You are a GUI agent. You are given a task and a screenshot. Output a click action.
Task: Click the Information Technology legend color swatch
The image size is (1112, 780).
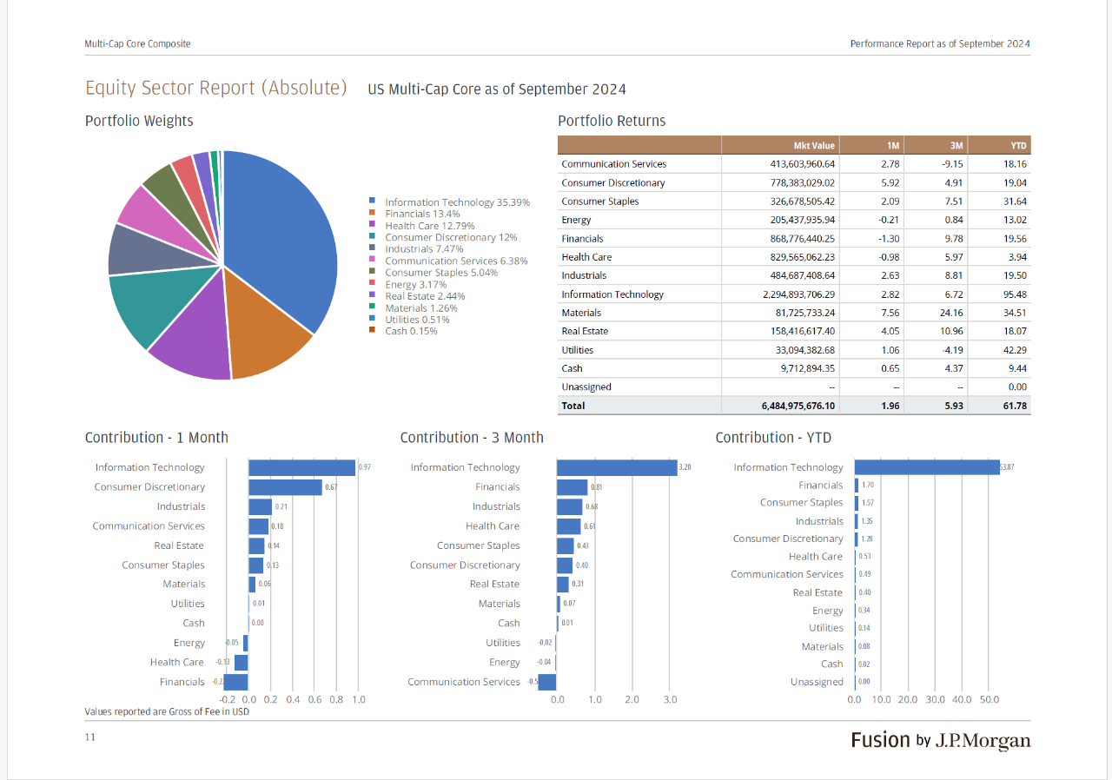[x=372, y=202]
